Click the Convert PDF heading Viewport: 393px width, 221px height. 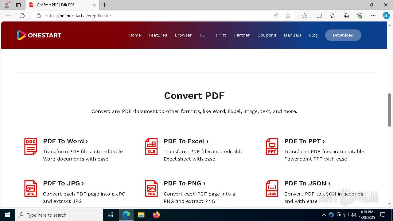[194, 95]
